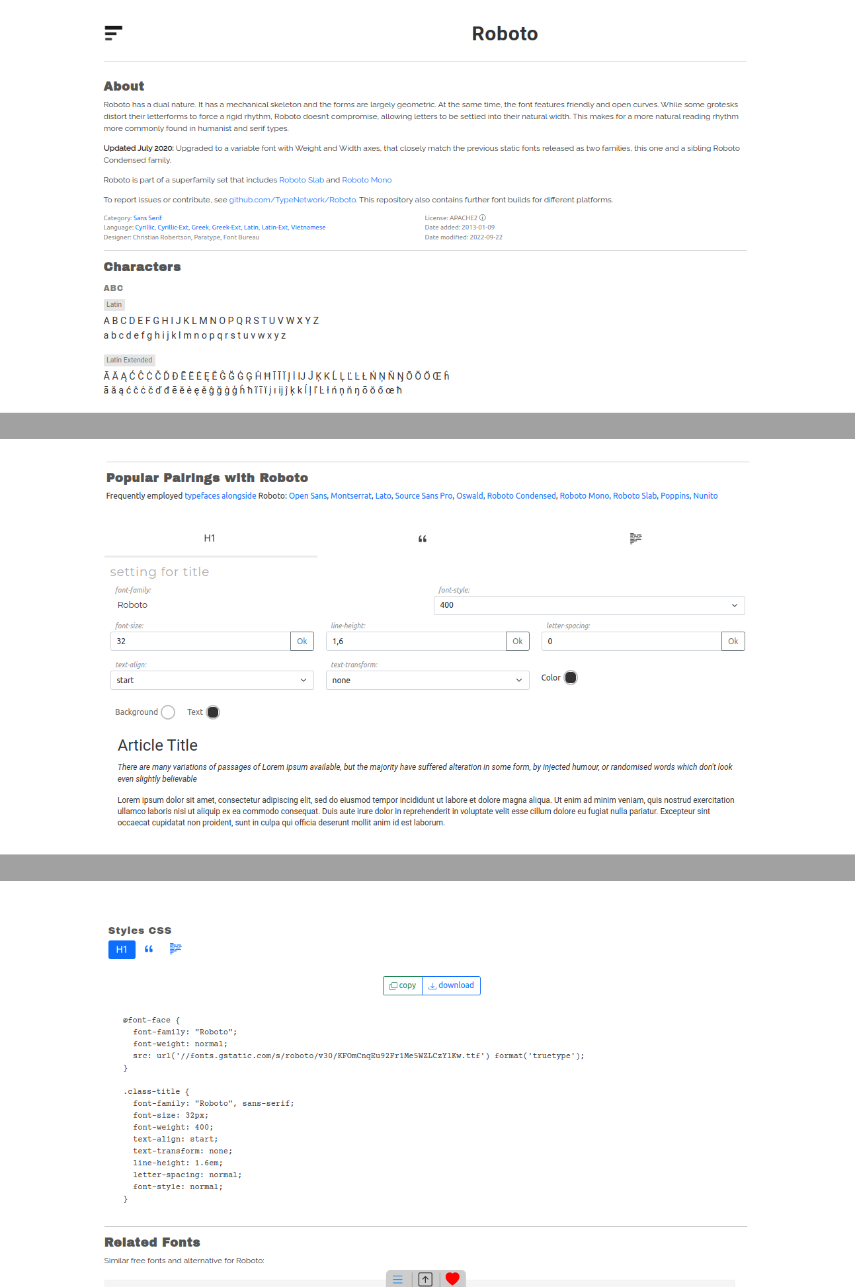Click the Related Fonts heading
The height and width of the screenshot is (1287, 855).
pos(152,1242)
